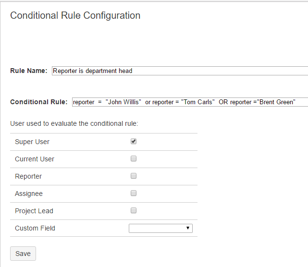Open the Custom Field dropdown
This screenshot has width=308, height=267.
coord(160,229)
